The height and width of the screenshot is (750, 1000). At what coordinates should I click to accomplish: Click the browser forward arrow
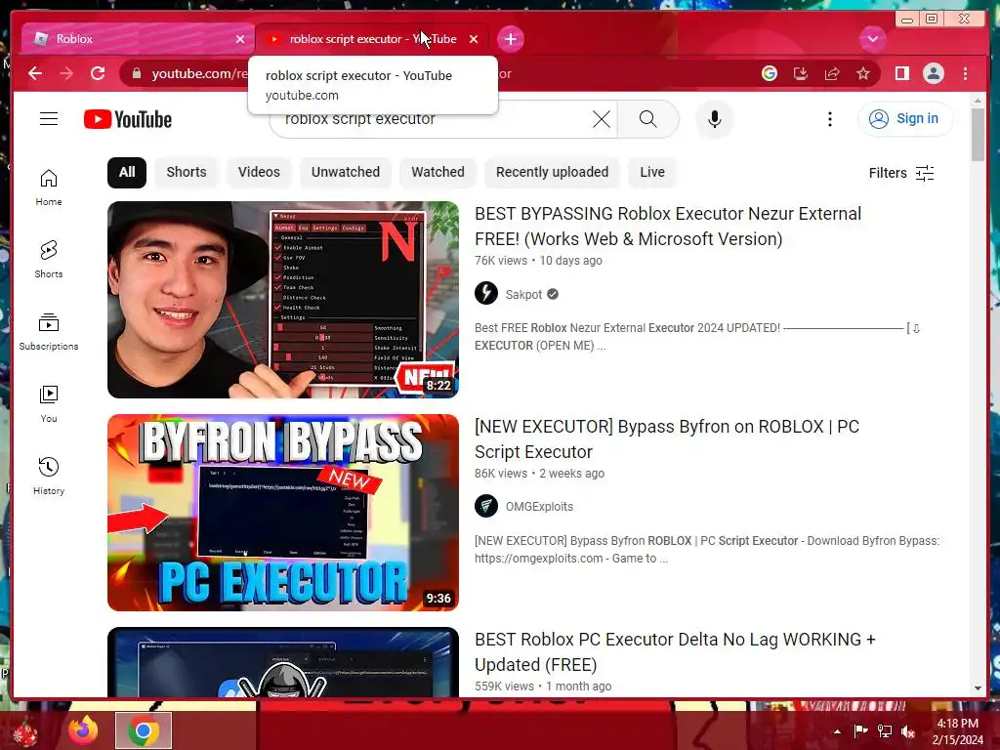(x=66, y=73)
